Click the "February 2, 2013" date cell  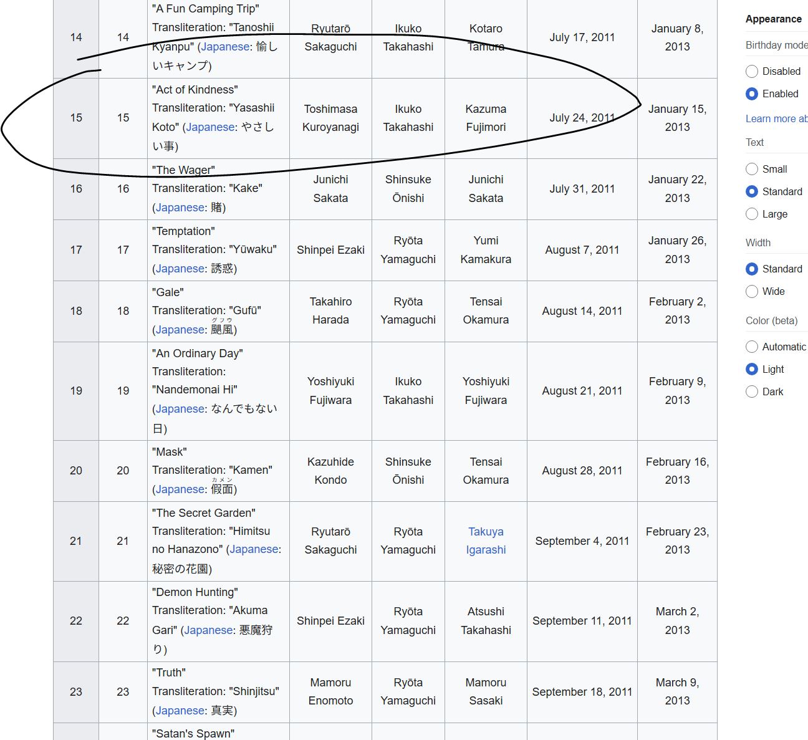pos(677,311)
